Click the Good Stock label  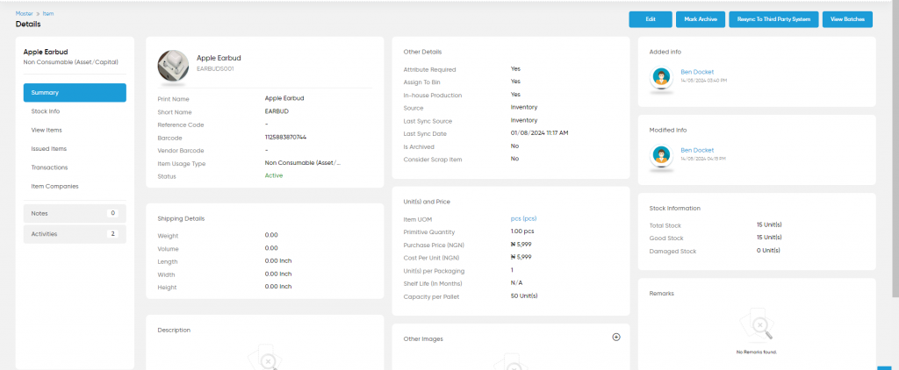click(666, 238)
